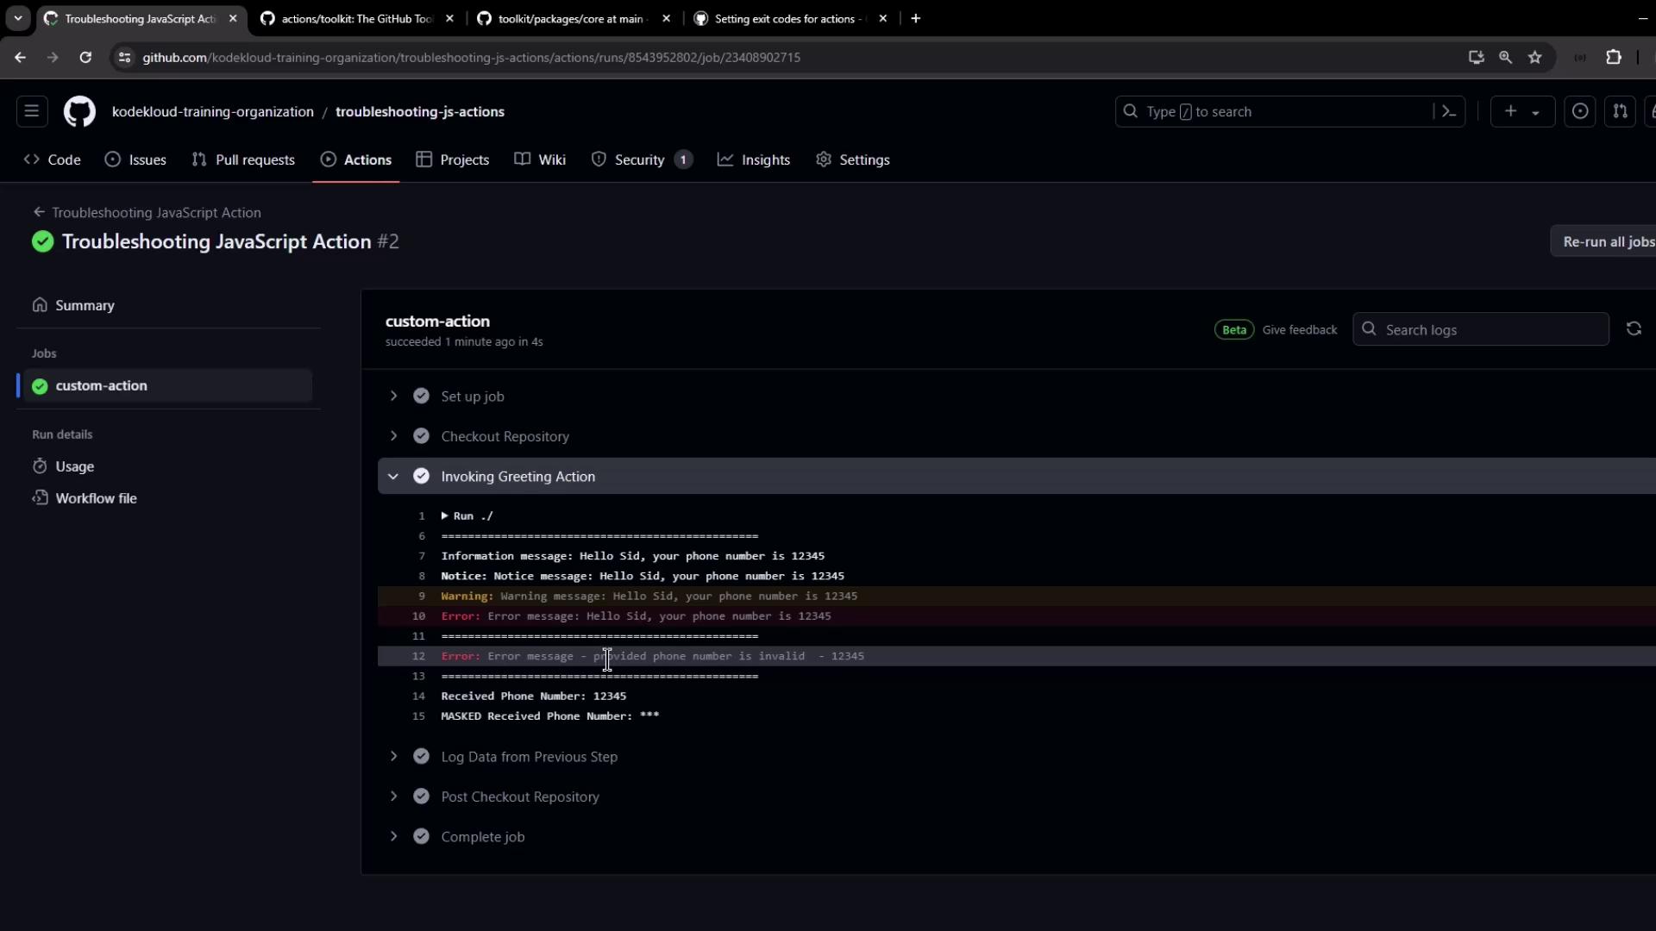The width and height of the screenshot is (1656, 931).
Task: Open pull requests icon in header
Action: 1620,111
